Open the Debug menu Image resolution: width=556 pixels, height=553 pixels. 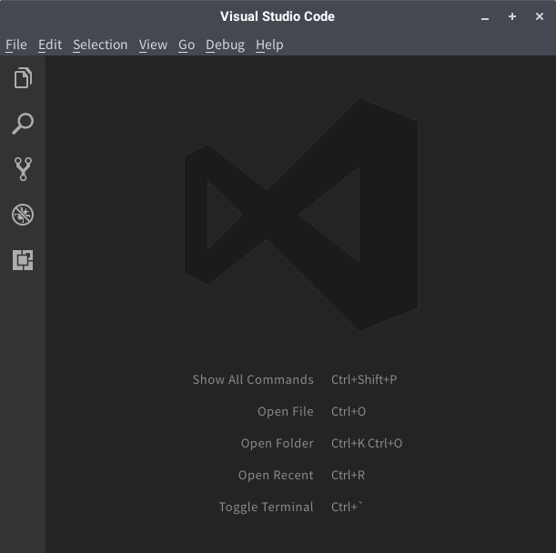[x=225, y=45]
